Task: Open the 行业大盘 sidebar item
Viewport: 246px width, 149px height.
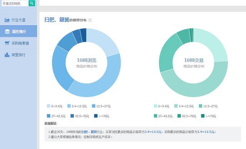Action: (18, 20)
